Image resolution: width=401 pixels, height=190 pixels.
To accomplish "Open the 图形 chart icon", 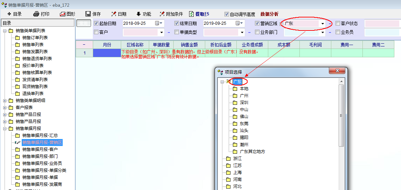I will coord(63,14).
